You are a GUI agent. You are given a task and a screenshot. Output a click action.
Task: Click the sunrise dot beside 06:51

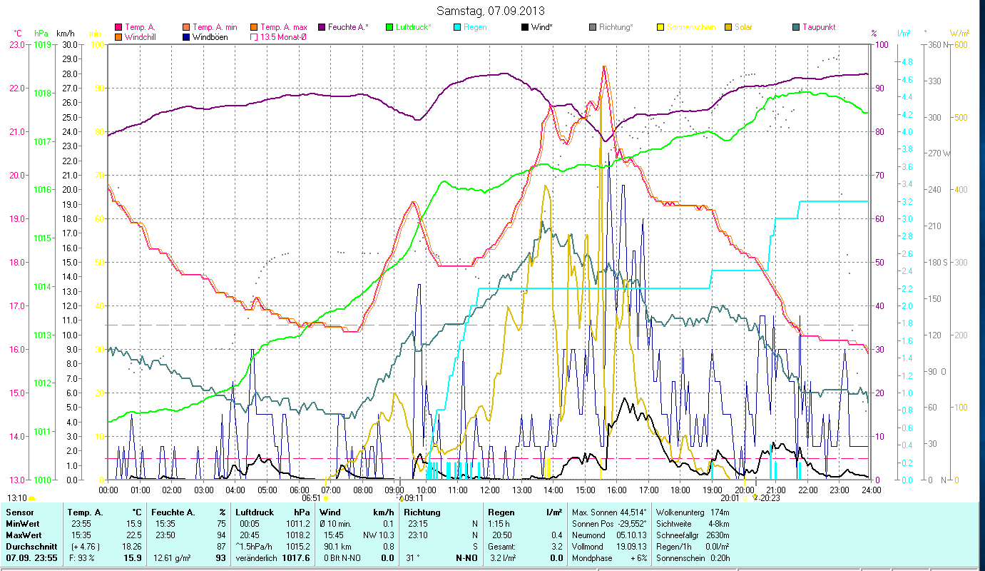point(326,497)
